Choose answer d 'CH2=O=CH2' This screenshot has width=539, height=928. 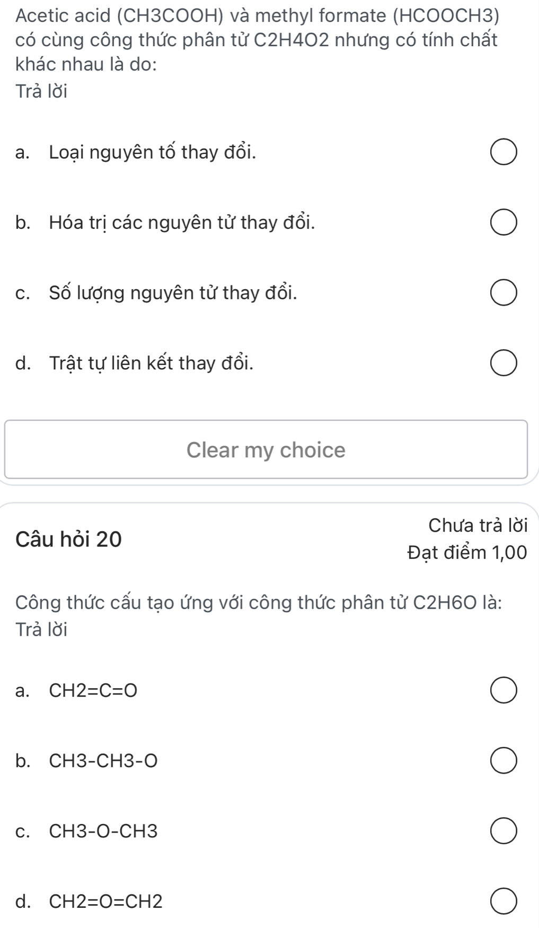pos(504,898)
